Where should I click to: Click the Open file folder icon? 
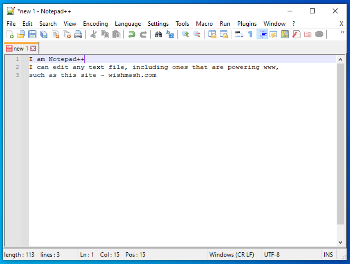21,34
